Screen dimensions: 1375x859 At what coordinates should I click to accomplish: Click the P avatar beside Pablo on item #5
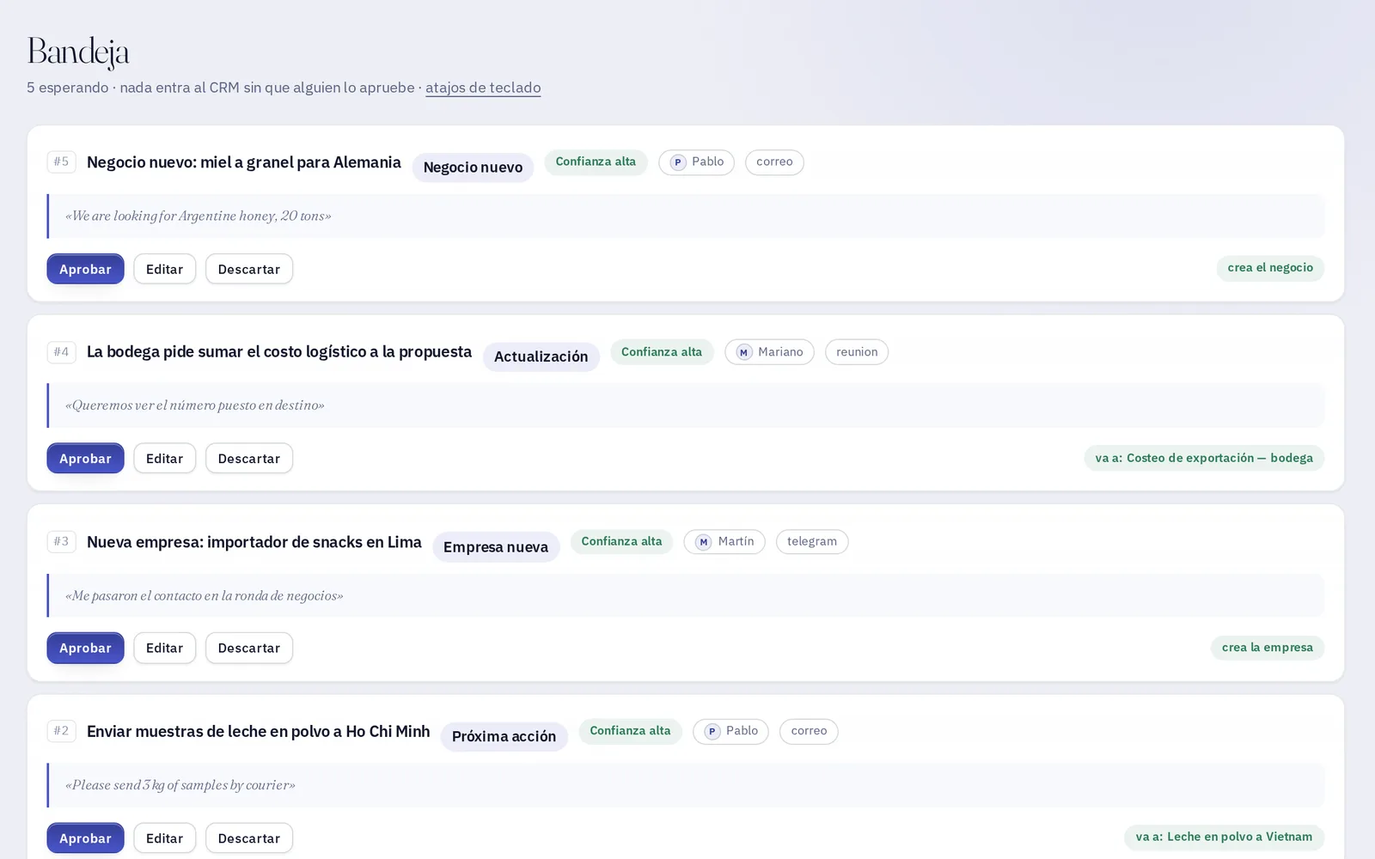(678, 162)
